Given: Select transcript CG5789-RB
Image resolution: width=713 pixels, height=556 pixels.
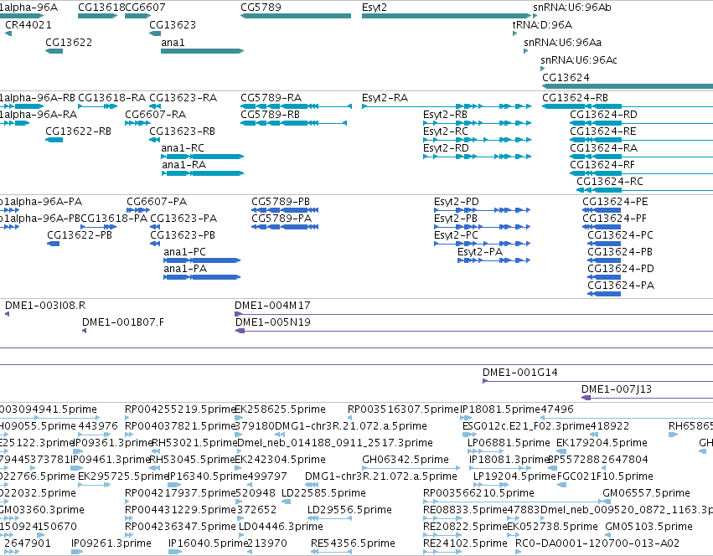Looking at the screenshot, I should (x=294, y=123).
